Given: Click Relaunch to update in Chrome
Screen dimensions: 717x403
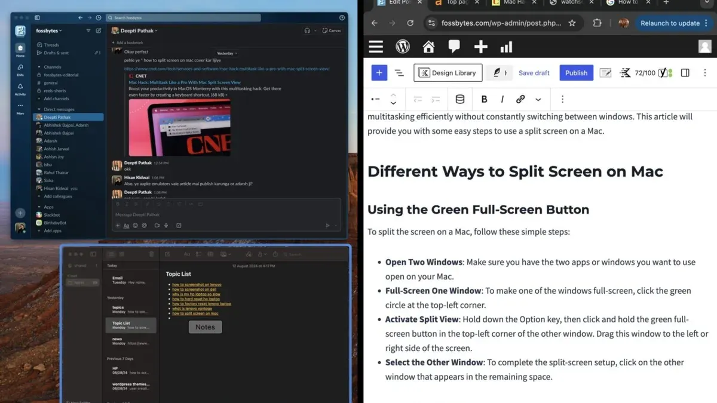Looking at the screenshot, I should click(x=670, y=23).
